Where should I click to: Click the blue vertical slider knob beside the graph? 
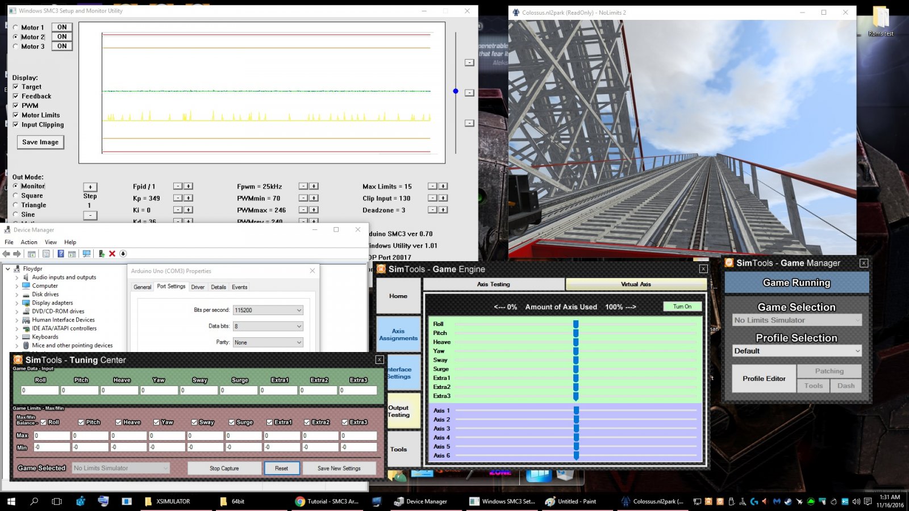[456, 91]
